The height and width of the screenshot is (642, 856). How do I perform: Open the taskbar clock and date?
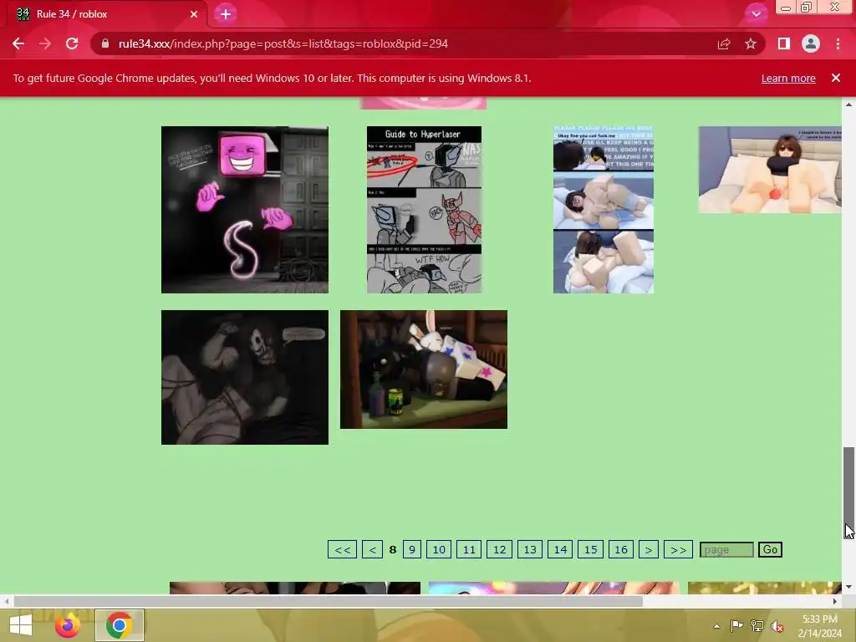click(x=819, y=626)
